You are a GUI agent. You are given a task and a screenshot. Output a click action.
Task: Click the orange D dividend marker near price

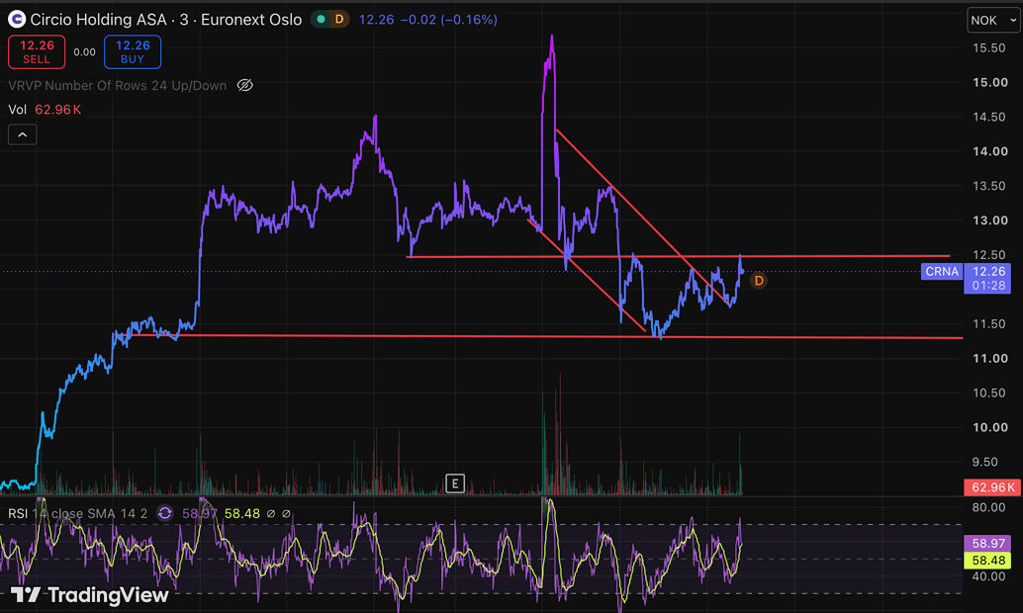[758, 281]
